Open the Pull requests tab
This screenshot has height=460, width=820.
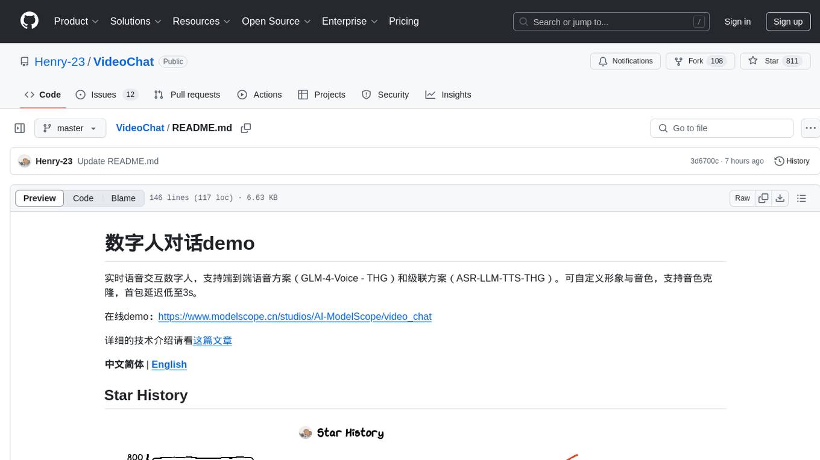click(187, 95)
